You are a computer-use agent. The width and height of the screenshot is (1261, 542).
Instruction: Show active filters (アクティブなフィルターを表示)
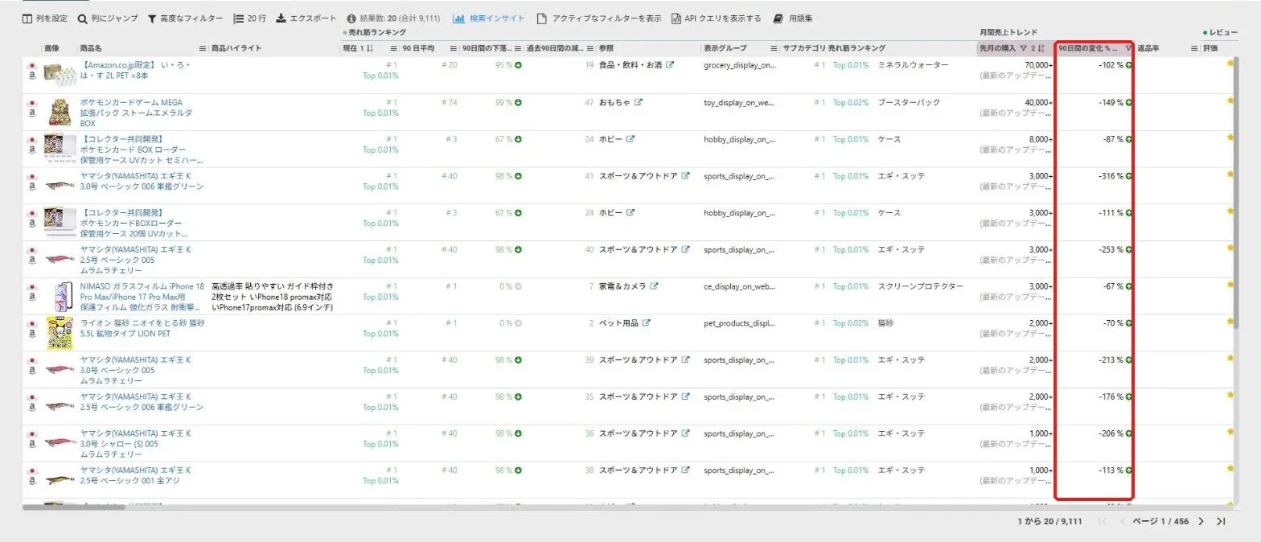click(x=599, y=18)
